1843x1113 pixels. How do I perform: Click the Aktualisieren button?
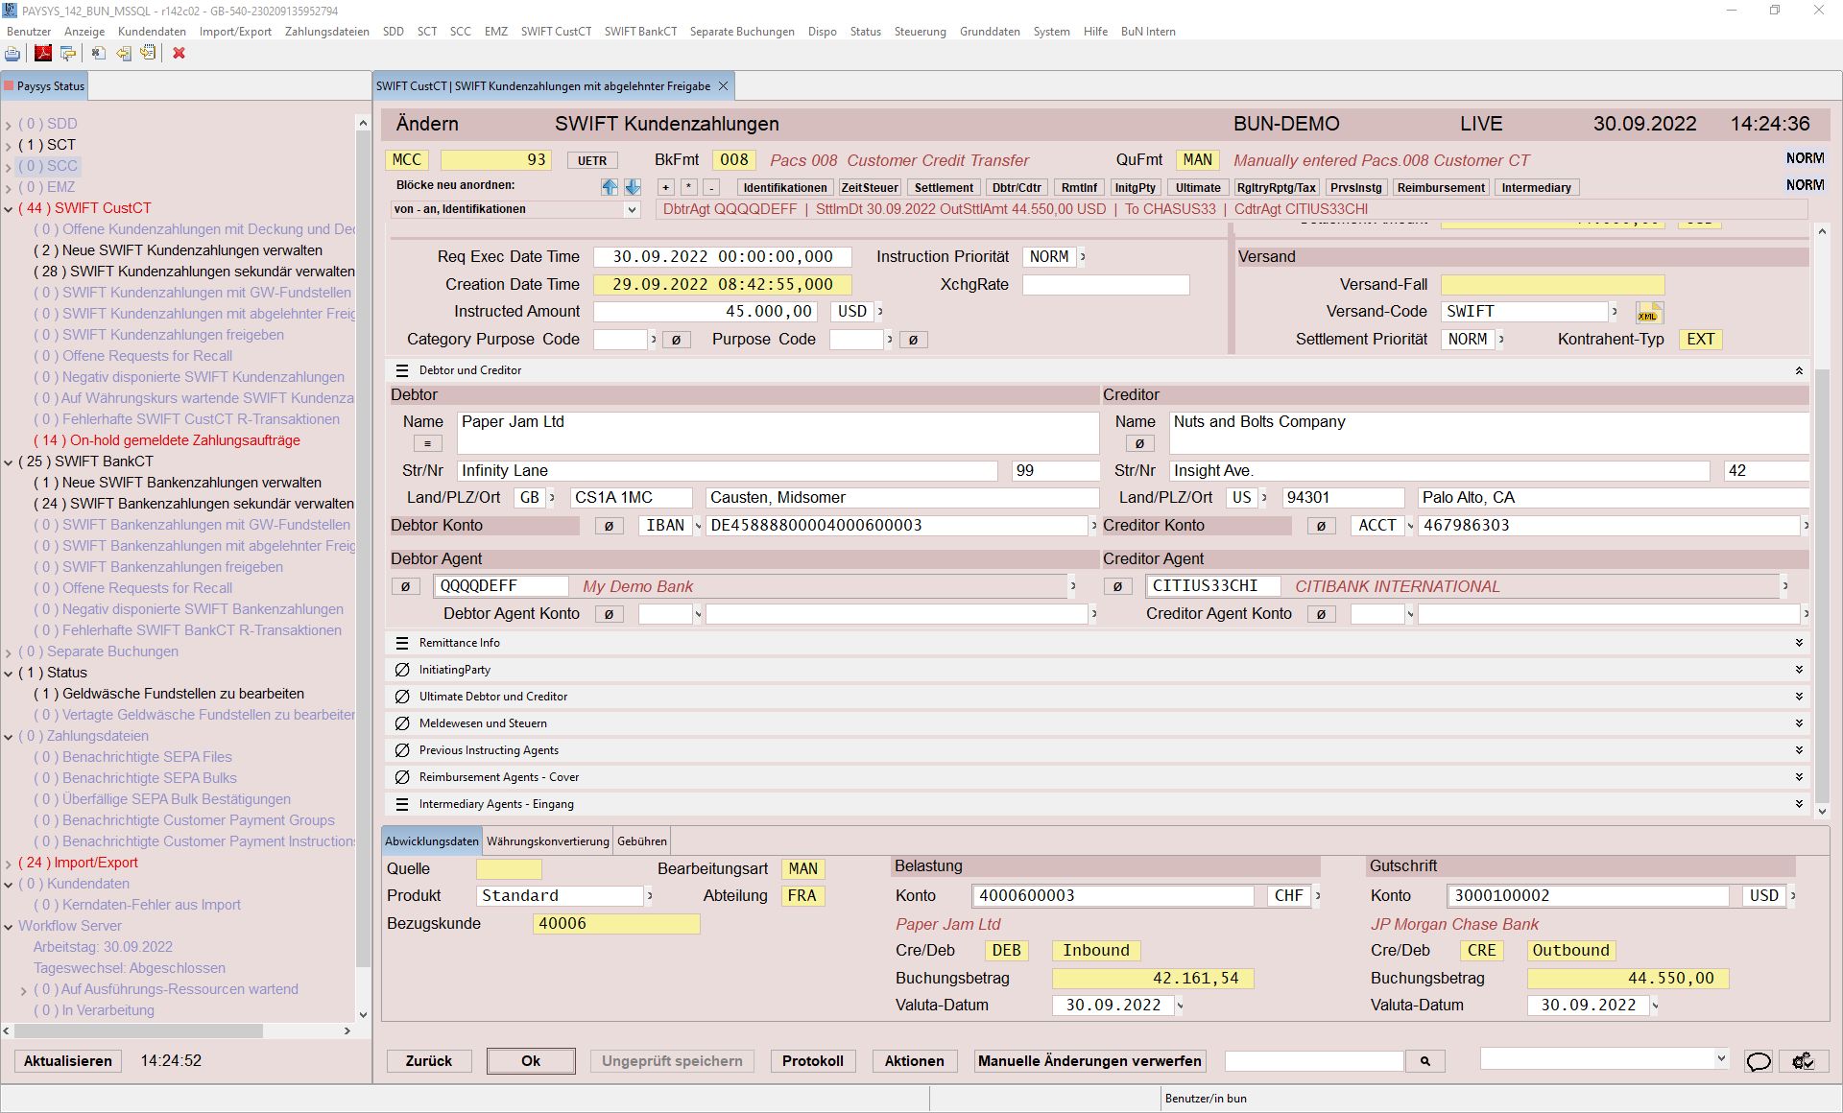tap(68, 1061)
